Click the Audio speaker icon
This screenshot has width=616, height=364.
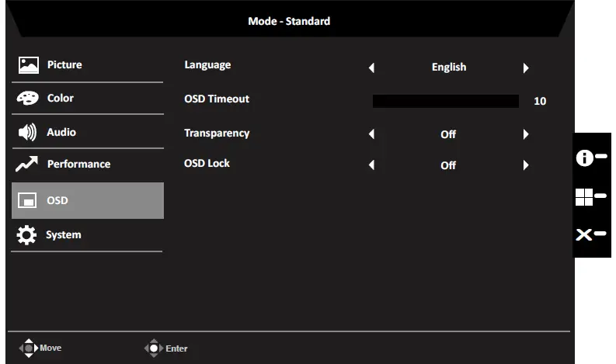[28, 133]
